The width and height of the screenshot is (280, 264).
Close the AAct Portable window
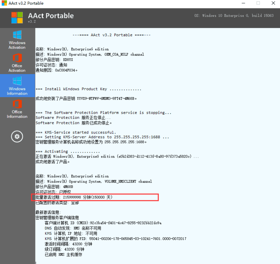click(x=273, y=3)
